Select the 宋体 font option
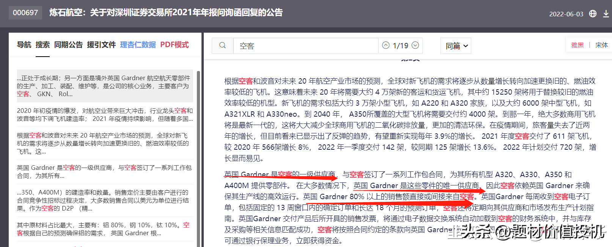612x247 pixels. [602, 45]
